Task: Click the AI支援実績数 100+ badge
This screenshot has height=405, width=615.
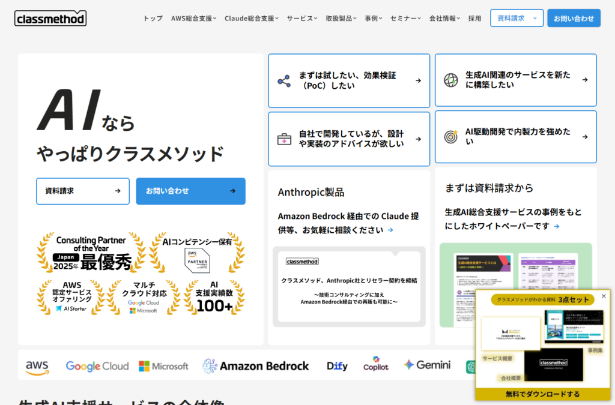Action: (214, 297)
